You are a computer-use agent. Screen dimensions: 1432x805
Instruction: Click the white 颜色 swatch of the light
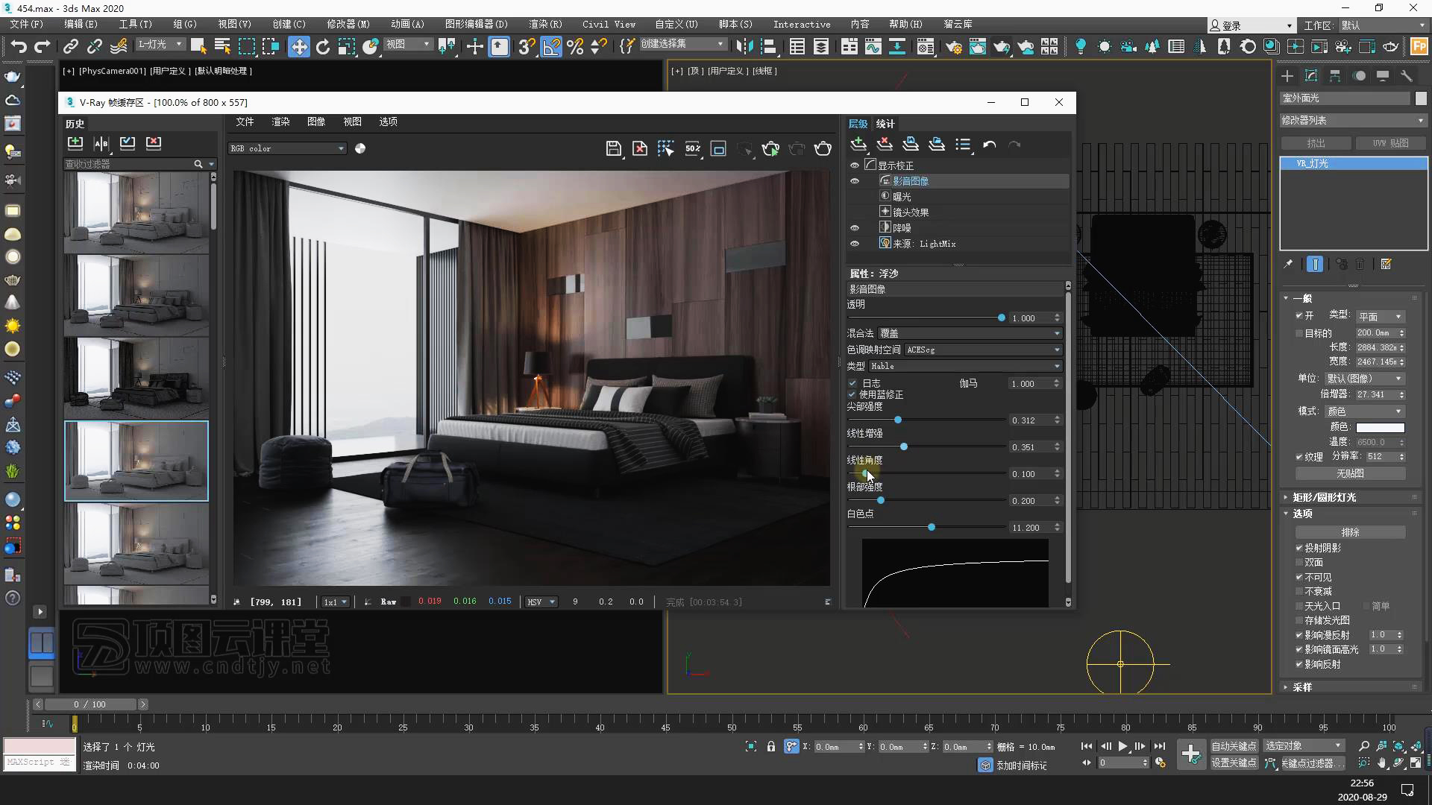pos(1380,427)
